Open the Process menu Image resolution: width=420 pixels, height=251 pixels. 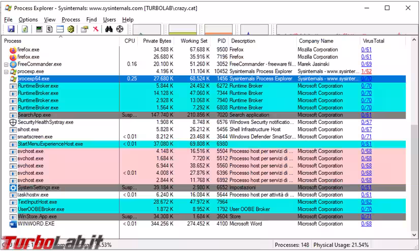pyautogui.click(x=71, y=20)
